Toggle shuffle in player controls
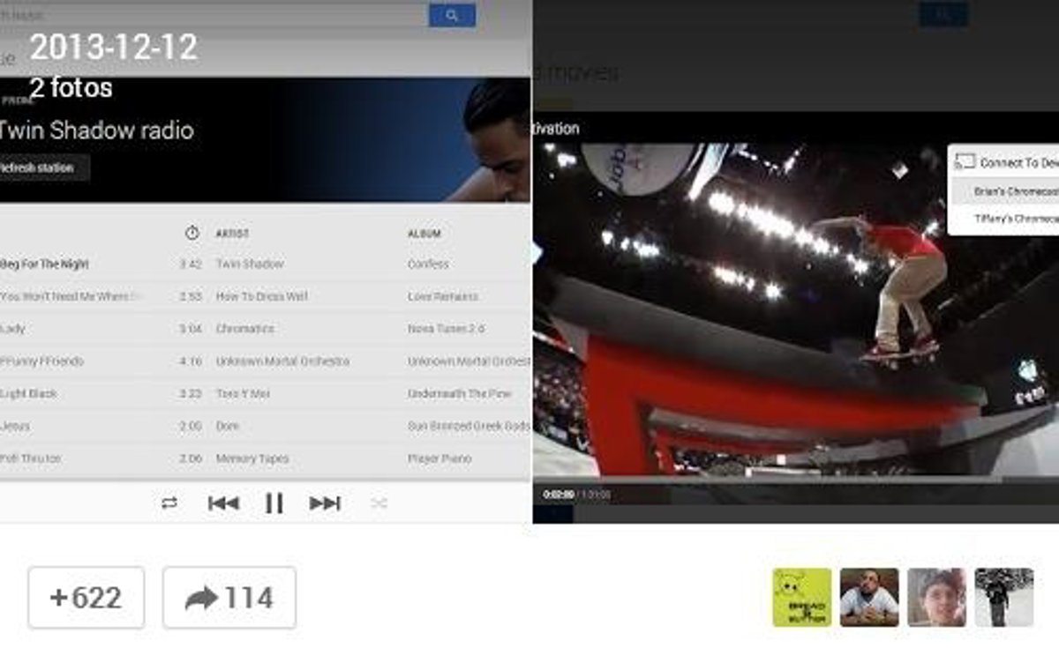1059x648 pixels. pyautogui.click(x=379, y=503)
